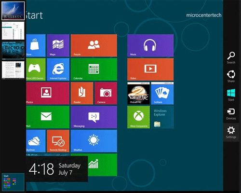241x193 pixels.
Task: Open the microcentertech user account menu
Action: (204, 15)
